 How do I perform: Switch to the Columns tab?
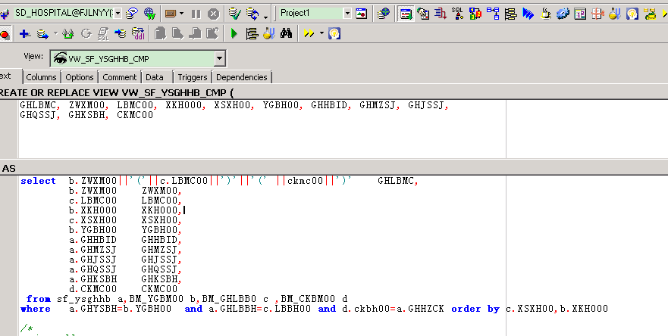pyautogui.click(x=41, y=77)
